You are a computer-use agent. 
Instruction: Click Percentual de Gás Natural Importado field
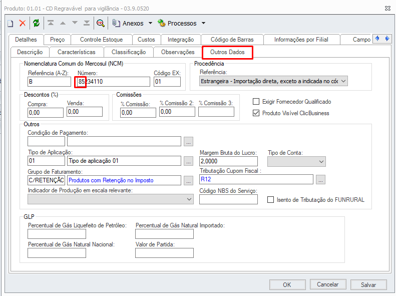(x=164, y=234)
